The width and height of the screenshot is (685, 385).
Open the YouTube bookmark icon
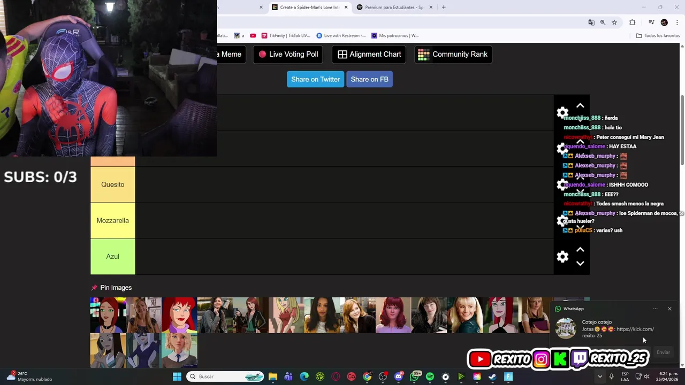click(253, 36)
